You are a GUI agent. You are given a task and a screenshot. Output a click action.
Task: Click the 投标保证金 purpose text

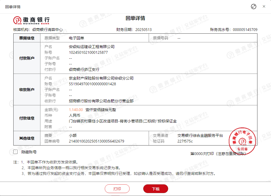(x=123, y=121)
